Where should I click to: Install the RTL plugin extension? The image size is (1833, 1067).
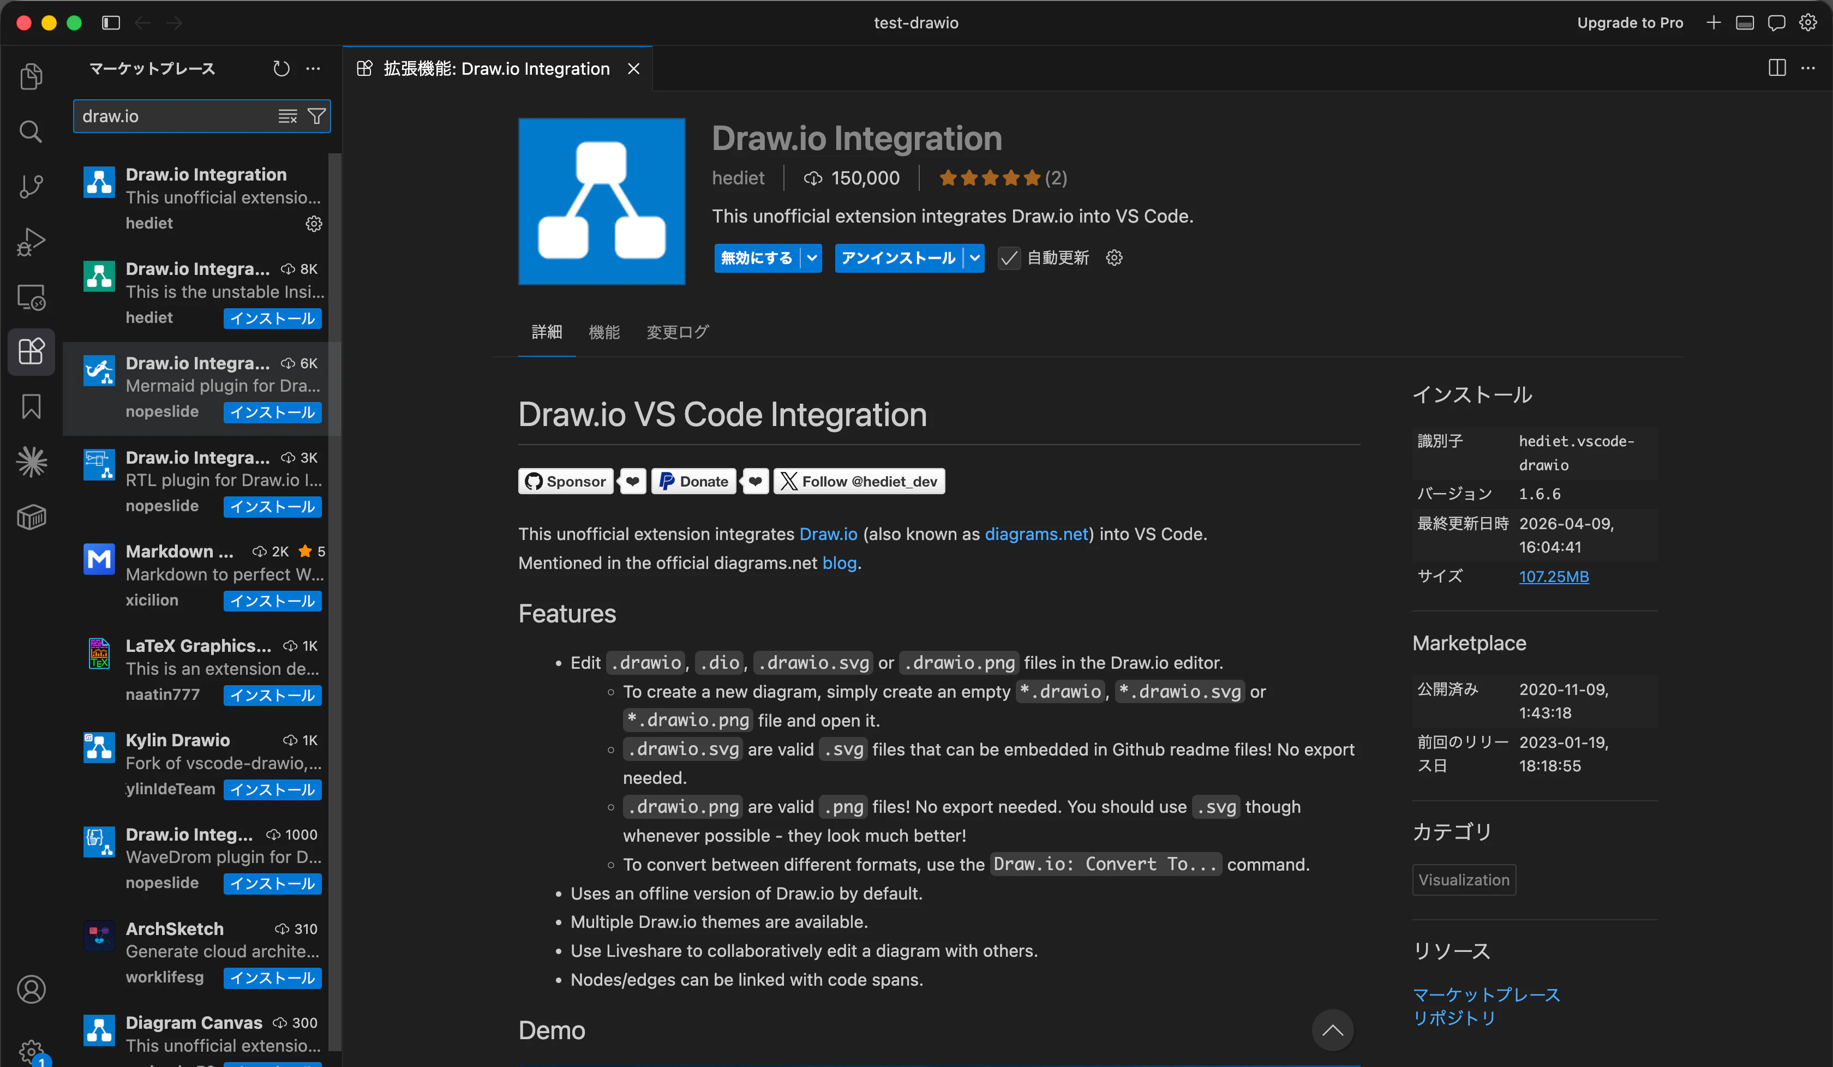pos(273,506)
